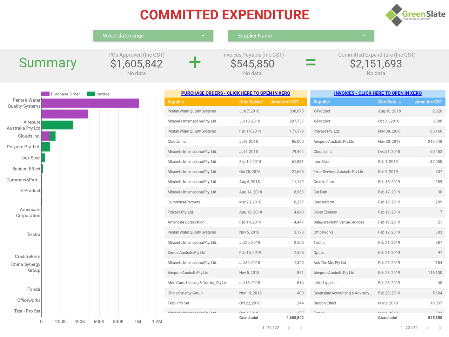Screen dimensions: 449x337
Task: Click purchase orders Grand total 1,605,842
Action: pos(295,318)
